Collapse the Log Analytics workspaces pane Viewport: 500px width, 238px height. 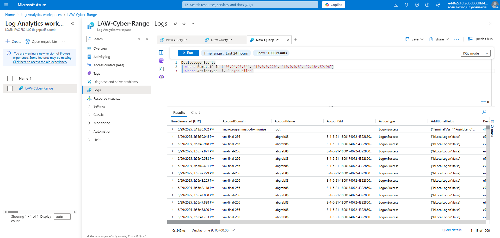click(x=73, y=23)
